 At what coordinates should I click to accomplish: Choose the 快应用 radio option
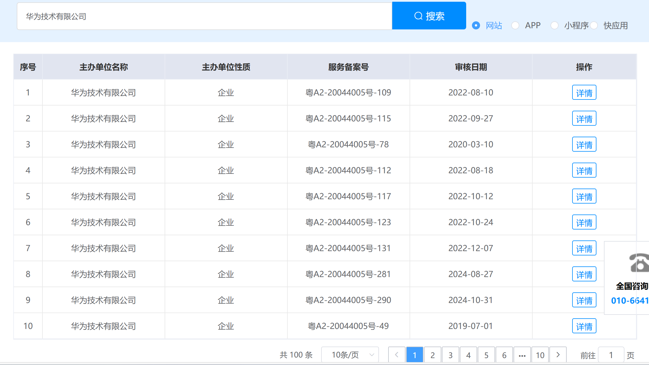click(594, 25)
